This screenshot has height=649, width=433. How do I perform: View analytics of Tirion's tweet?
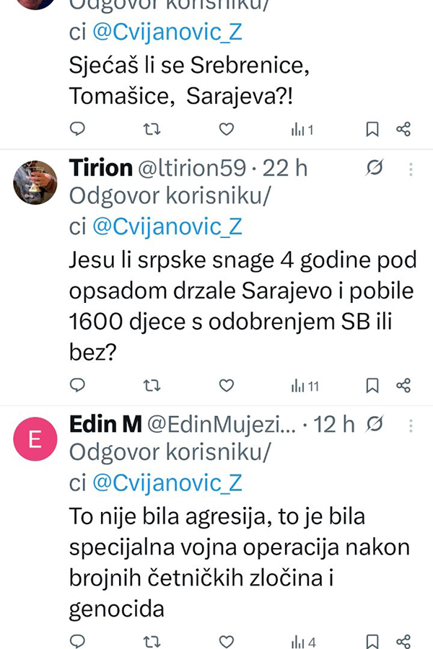coord(305,387)
